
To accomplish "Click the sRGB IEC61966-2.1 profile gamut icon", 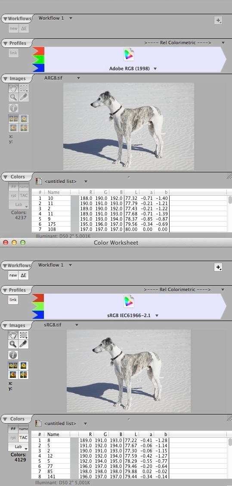I will (x=129, y=302).
